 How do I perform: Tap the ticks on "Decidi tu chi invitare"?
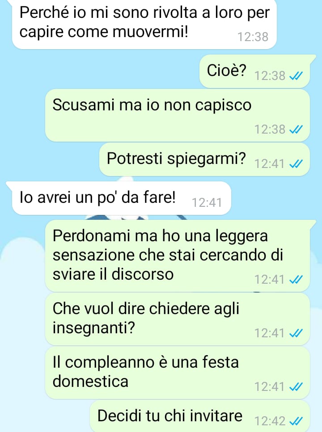296,421
